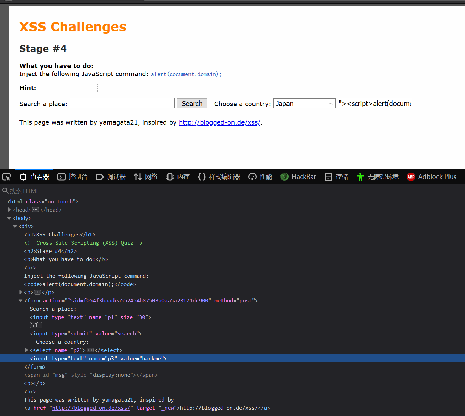Open the blogged-on.de/xss link on page

tap(220, 122)
